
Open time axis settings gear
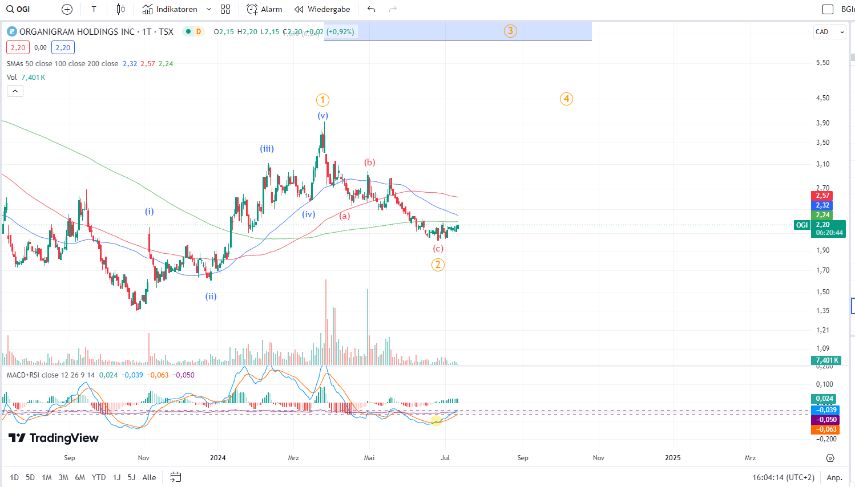click(x=830, y=458)
